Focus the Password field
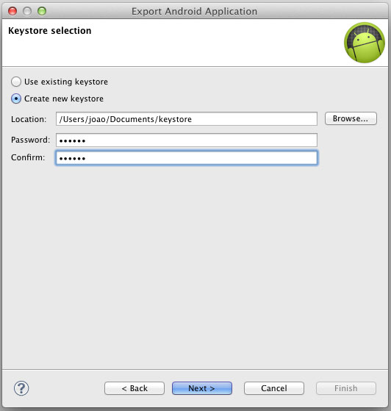Image resolution: width=391 pixels, height=411 pixels. click(x=187, y=140)
